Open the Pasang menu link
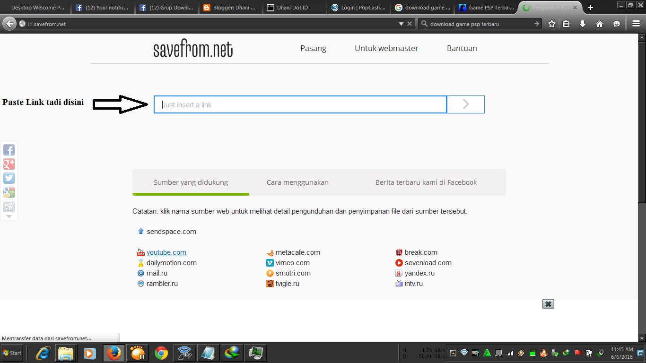The width and height of the screenshot is (646, 363). click(313, 48)
